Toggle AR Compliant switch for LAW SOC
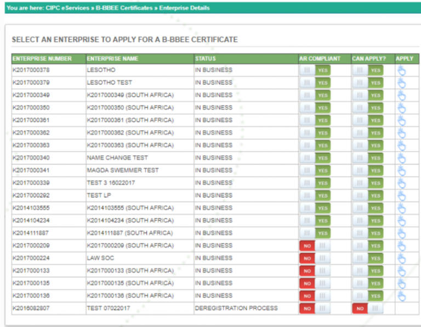This screenshot has width=421, height=327. 315,259
